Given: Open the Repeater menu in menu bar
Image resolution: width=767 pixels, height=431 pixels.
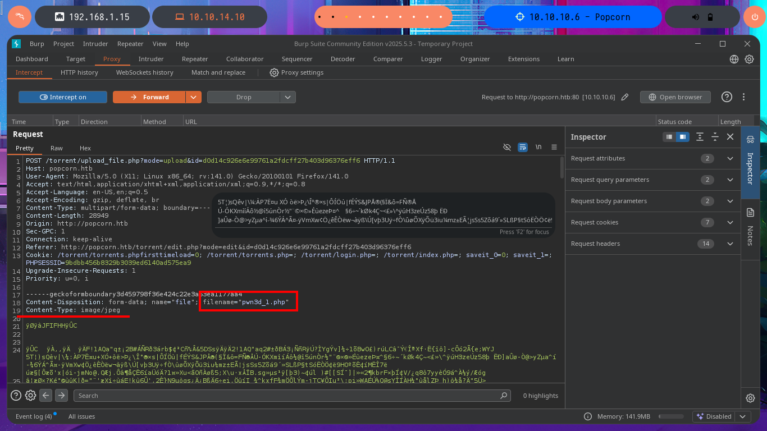Looking at the screenshot, I should pos(130,44).
